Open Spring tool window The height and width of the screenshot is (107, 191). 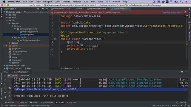pyautogui.click(x=34, y=103)
